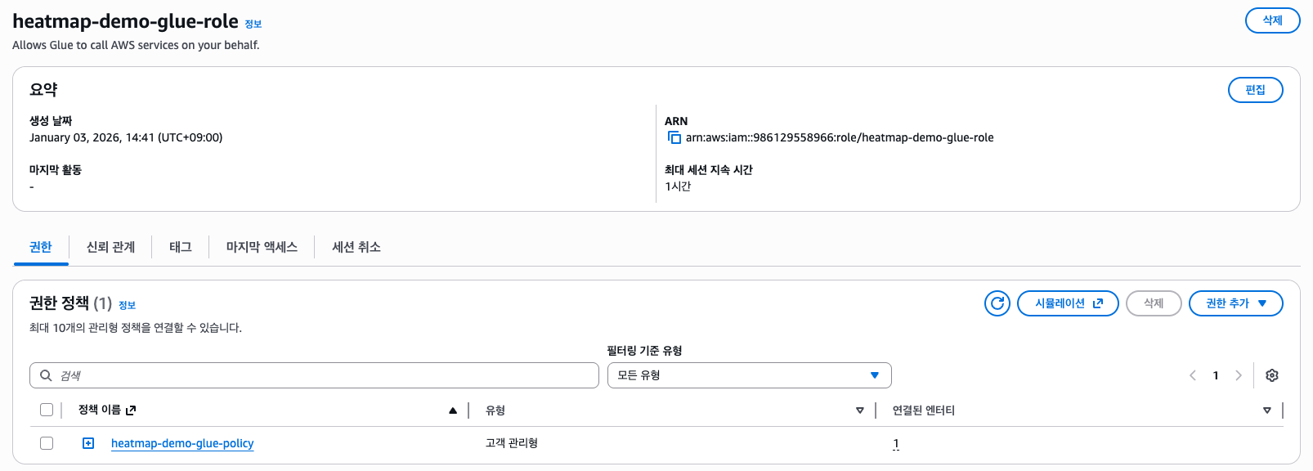
Task: Sort by 연결된 엔터티 column arrow
Action: click(1267, 410)
